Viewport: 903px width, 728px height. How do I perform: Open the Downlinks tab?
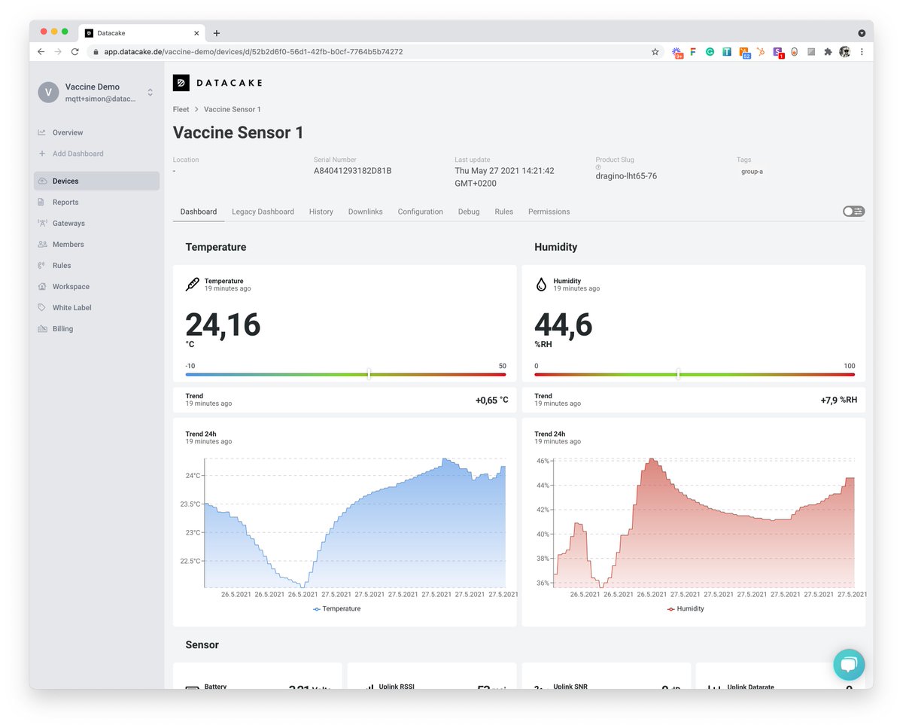[x=366, y=212]
